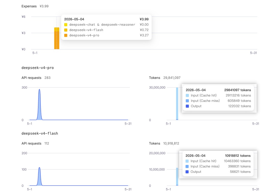This screenshot has height=196, width=275.
Task: Click the orange deepseek-v4-pro swatch in tooltip
Action: (66, 35)
